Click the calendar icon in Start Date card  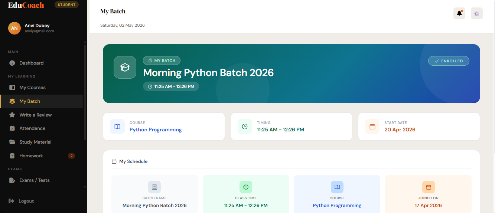(x=372, y=127)
